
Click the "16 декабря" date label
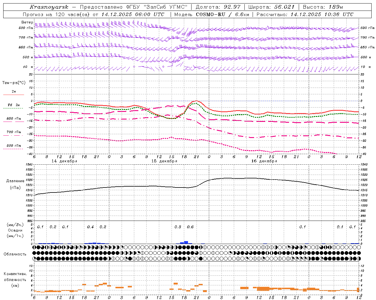tap(264, 161)
